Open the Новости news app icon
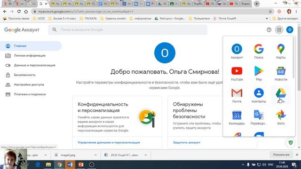 click(281, 73)
